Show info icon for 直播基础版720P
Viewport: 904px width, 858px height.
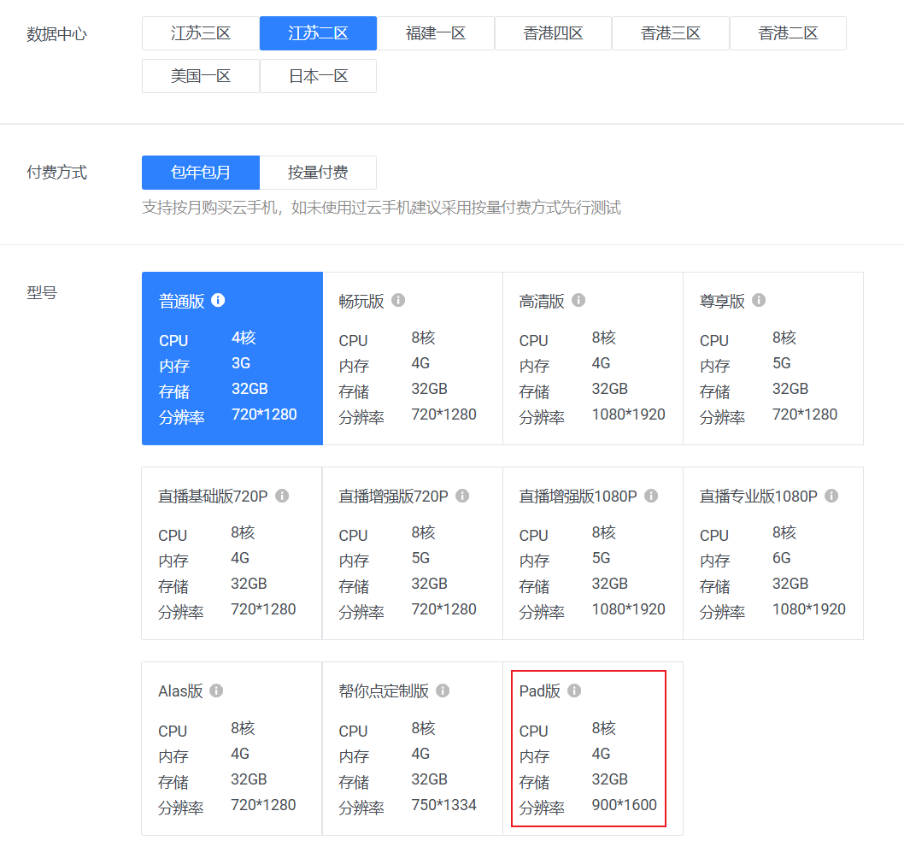coord(282,496)
